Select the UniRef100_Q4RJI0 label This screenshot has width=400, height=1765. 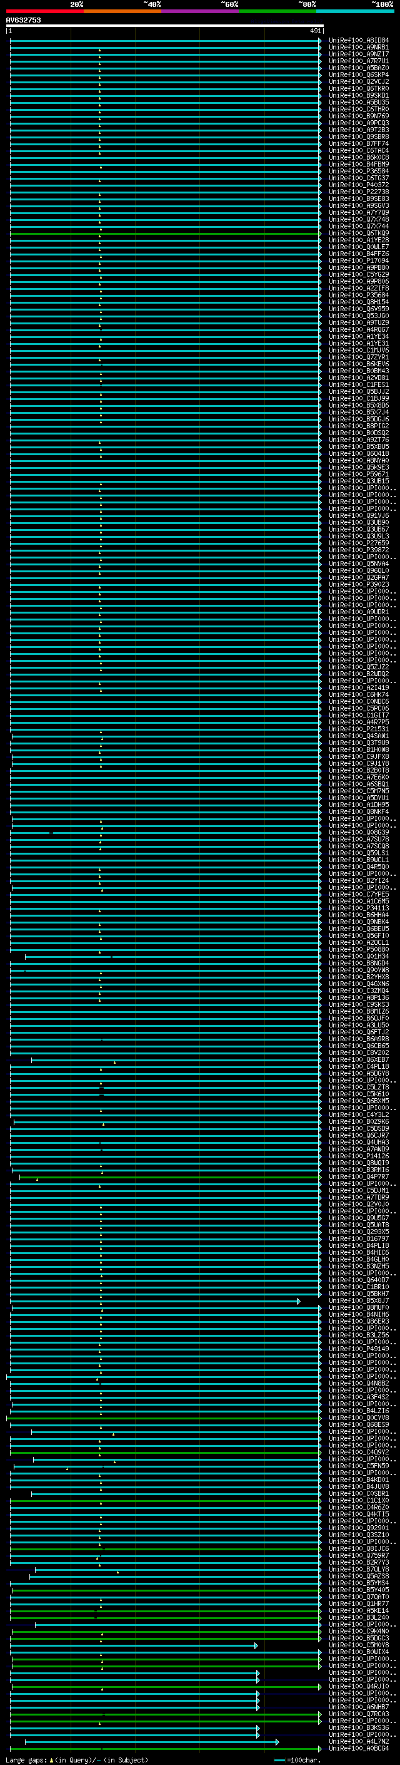pyautogui.click(x=358, y=1686)
